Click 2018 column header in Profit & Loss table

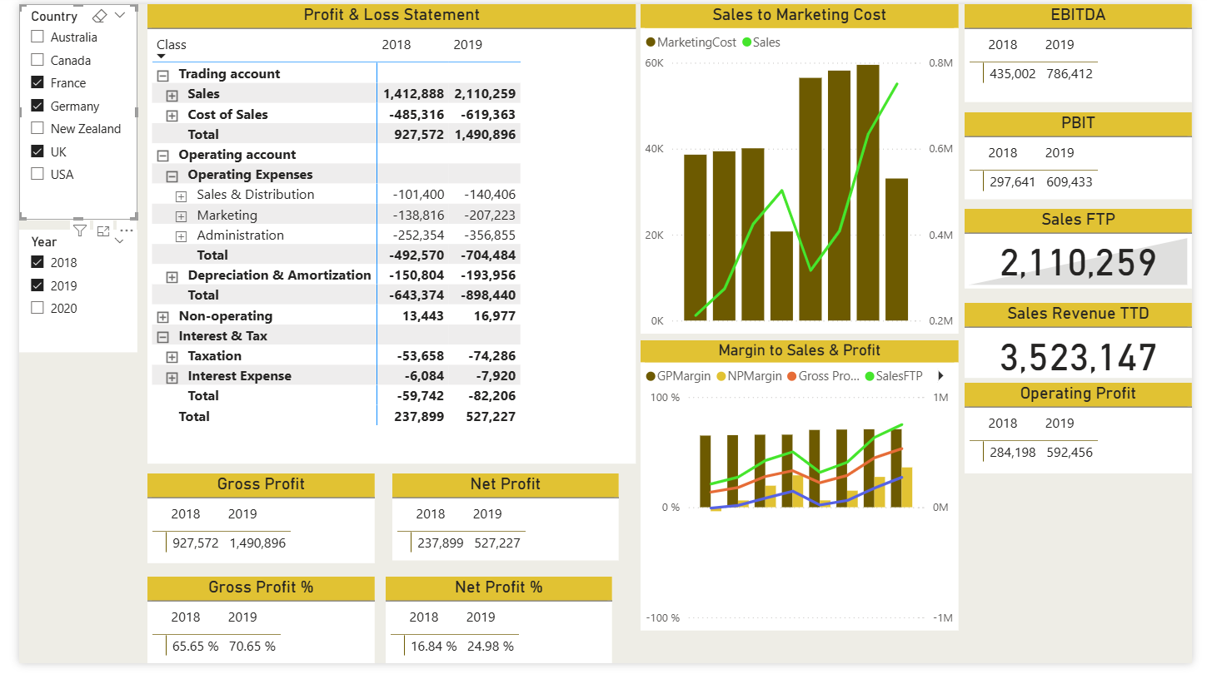tap(396, 44)
